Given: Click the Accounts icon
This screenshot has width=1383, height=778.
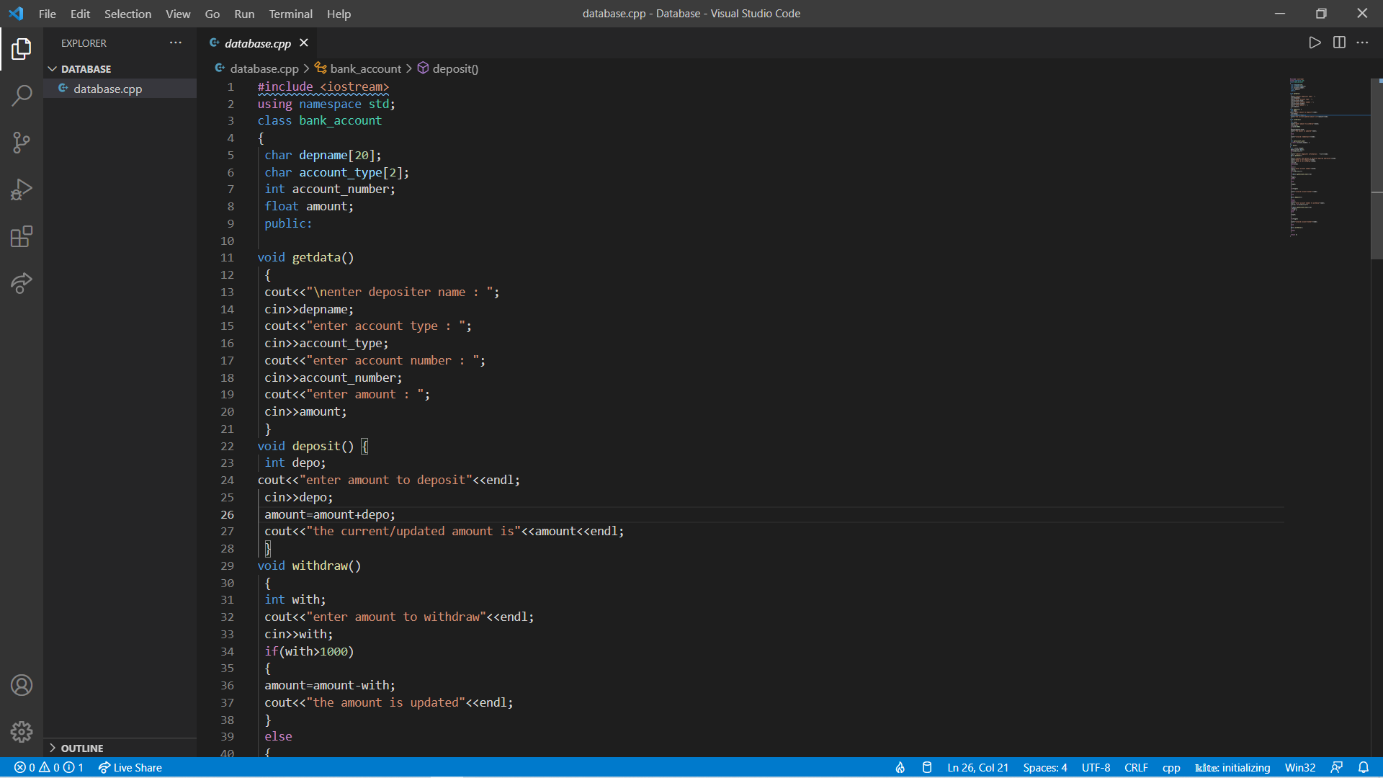Looking at the screenshot, I should coord(22,685).
